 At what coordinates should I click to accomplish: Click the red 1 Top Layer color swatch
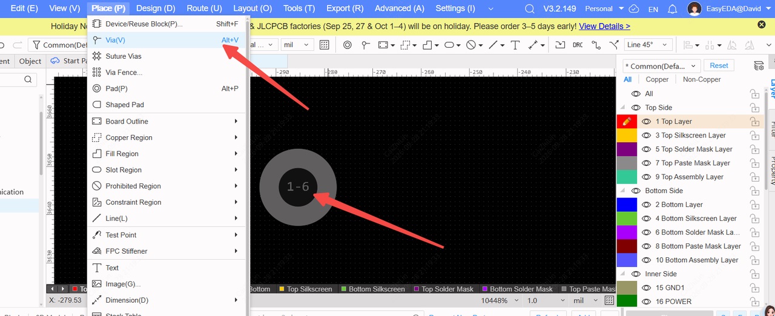tap(627, 122)
